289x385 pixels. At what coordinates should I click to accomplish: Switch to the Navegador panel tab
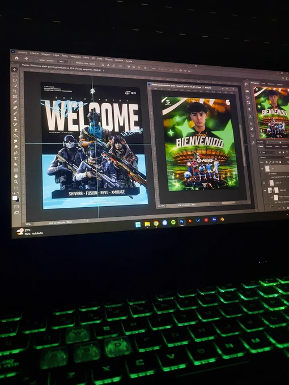tap(255, 83)
